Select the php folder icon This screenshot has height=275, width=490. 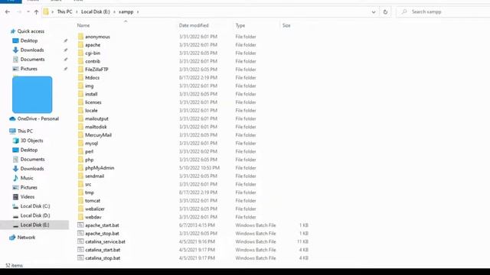click(80, 160)
